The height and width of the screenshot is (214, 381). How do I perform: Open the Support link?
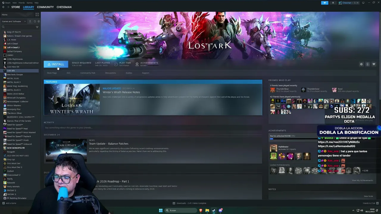tap(146, 73)
